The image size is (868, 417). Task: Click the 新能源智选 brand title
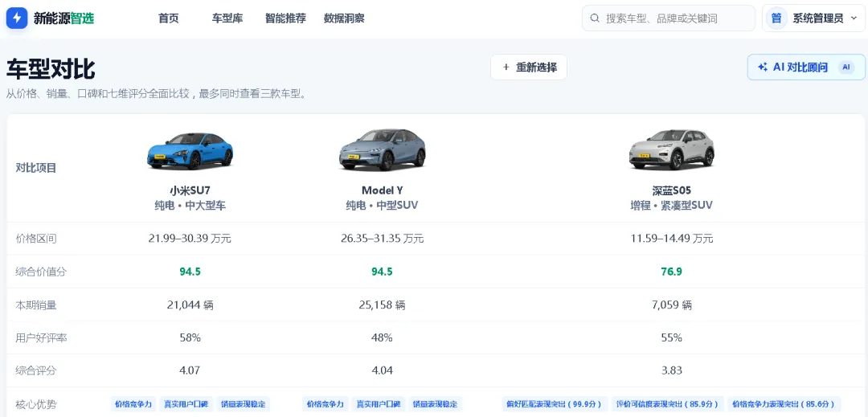point(63,18)
